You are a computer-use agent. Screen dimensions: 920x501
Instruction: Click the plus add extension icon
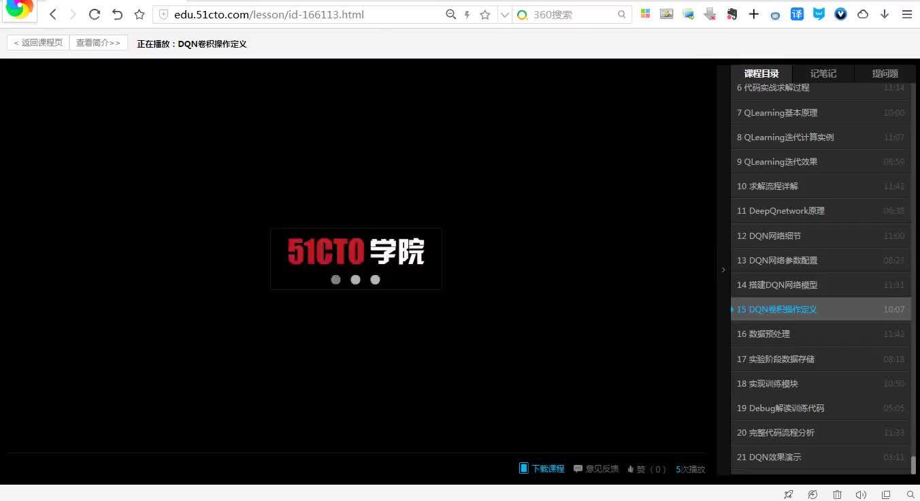tap(754, 14)
